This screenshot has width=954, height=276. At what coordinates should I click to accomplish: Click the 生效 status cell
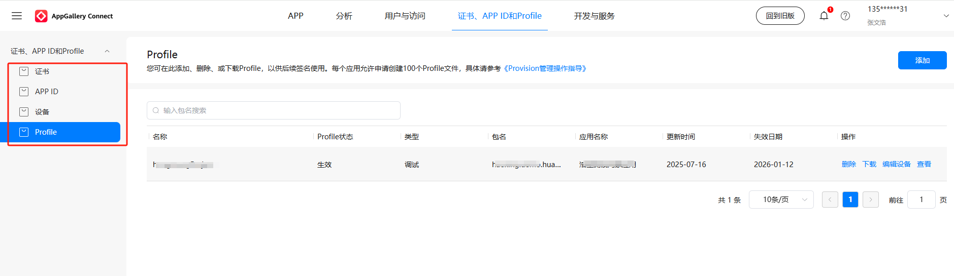324,165
